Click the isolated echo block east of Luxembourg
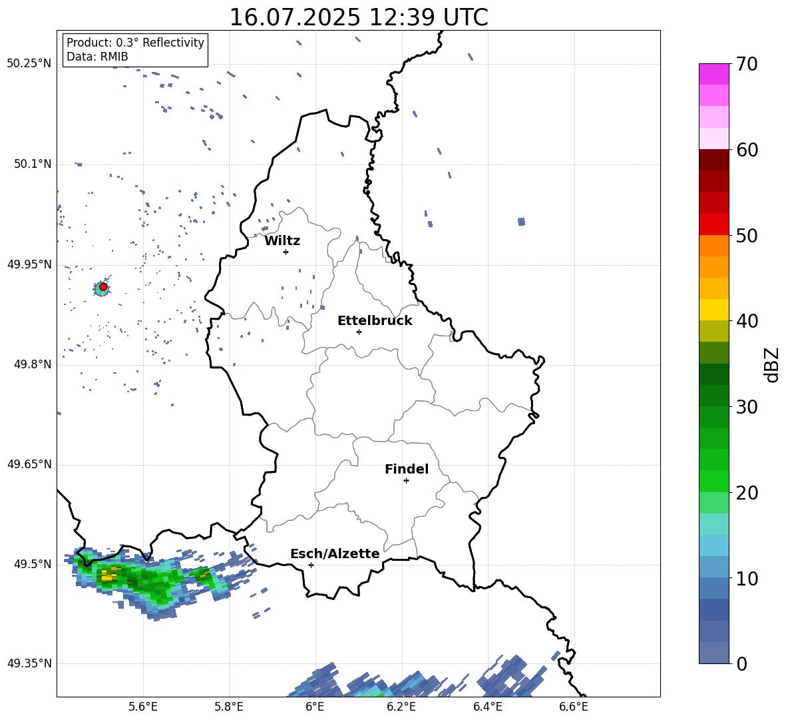This screenshot has width=788, height=720. (x=521, y=222)
